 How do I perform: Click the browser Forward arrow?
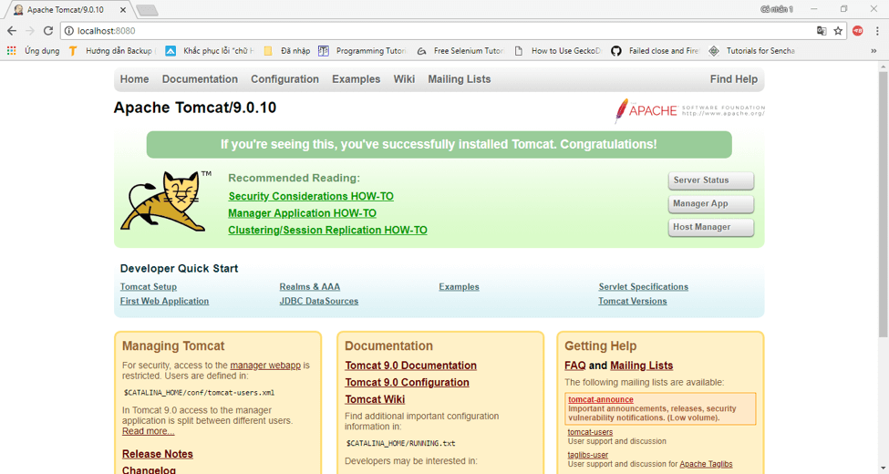tap(30, 31)
